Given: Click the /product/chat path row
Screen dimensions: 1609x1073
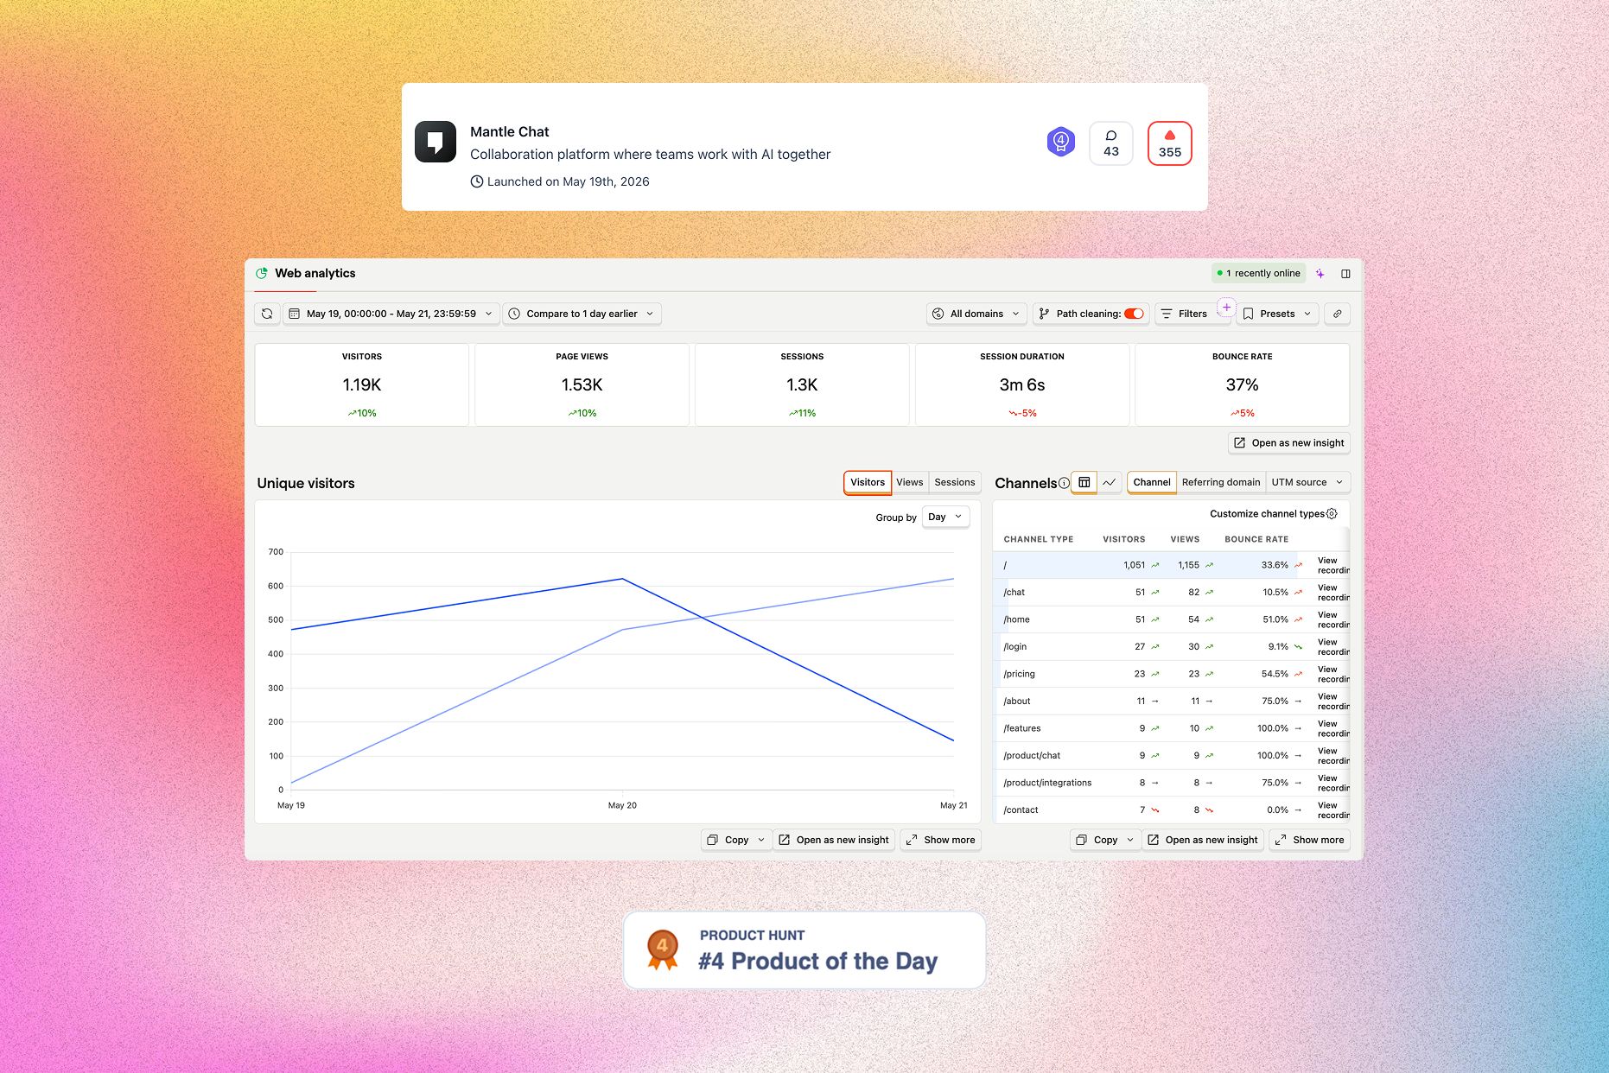Looking at the screenshot, I should (1171, 756).
